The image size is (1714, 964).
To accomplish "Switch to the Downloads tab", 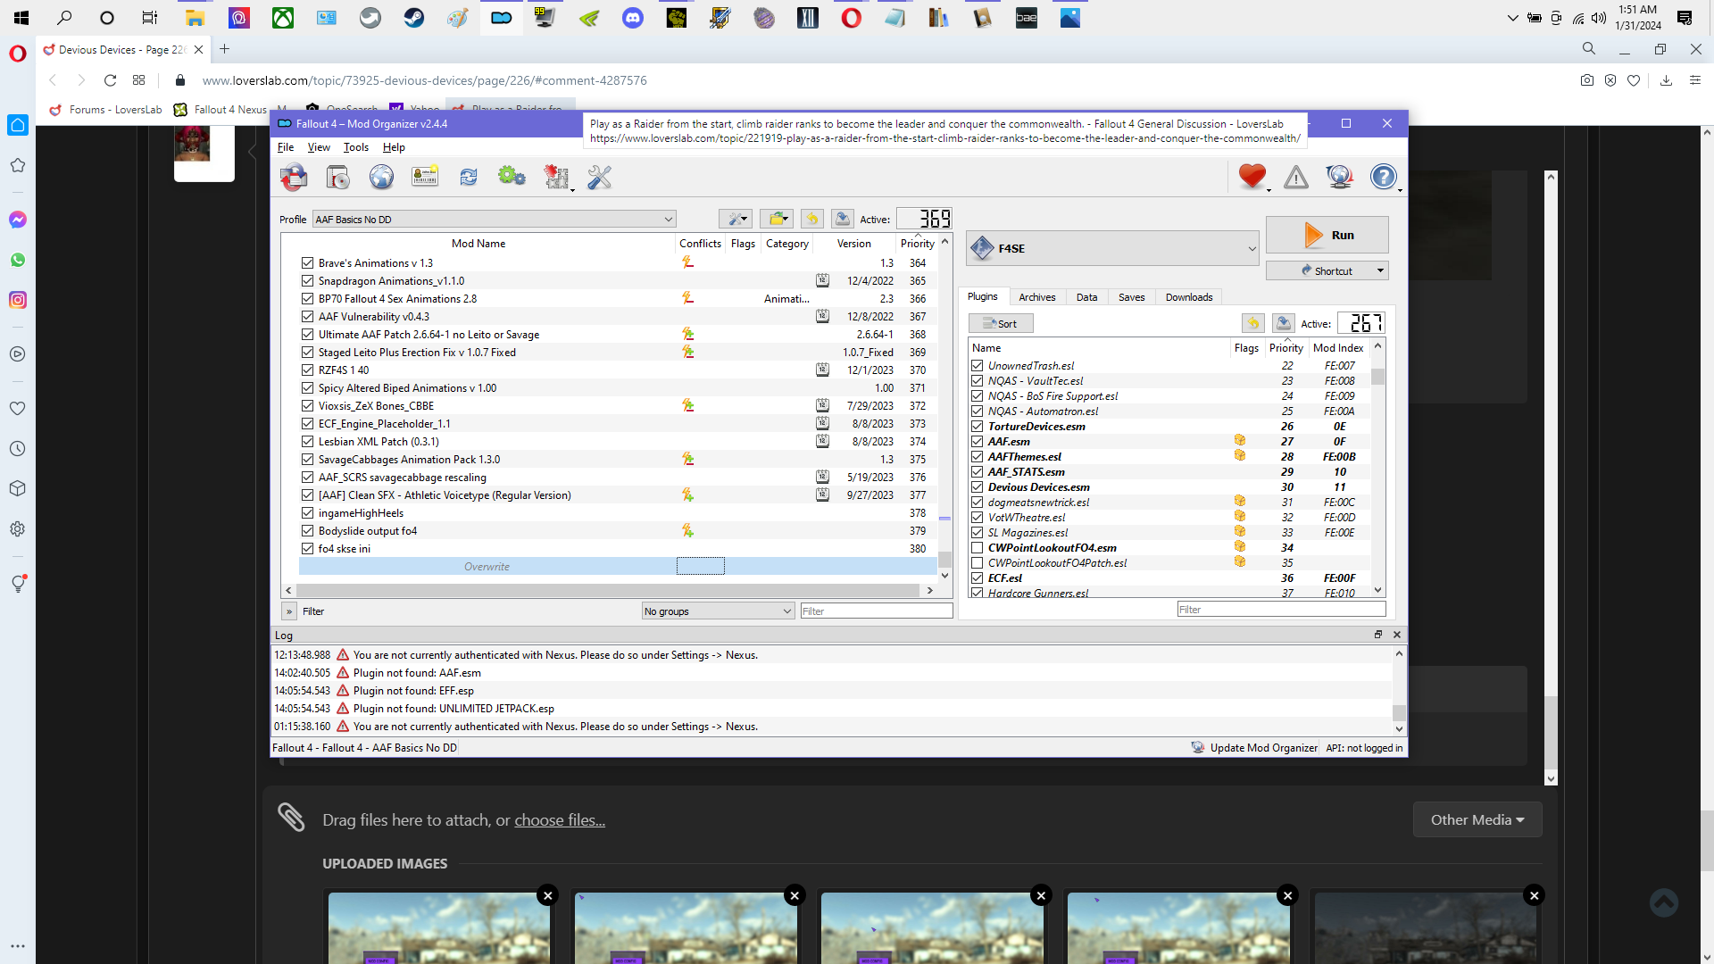I will click(x=1188, y=297).
